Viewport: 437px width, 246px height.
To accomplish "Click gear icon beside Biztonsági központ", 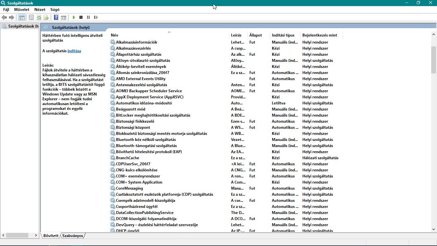I will pos(112,127).
